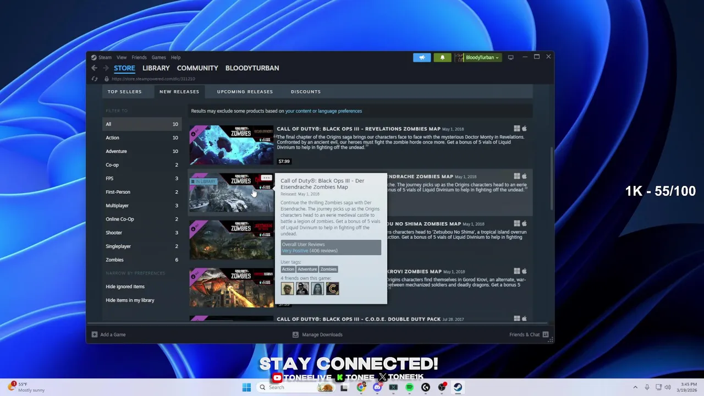Open the Xbox app in taskbar
This screenshot has width=704, height=396.
(x=393, y=387)
